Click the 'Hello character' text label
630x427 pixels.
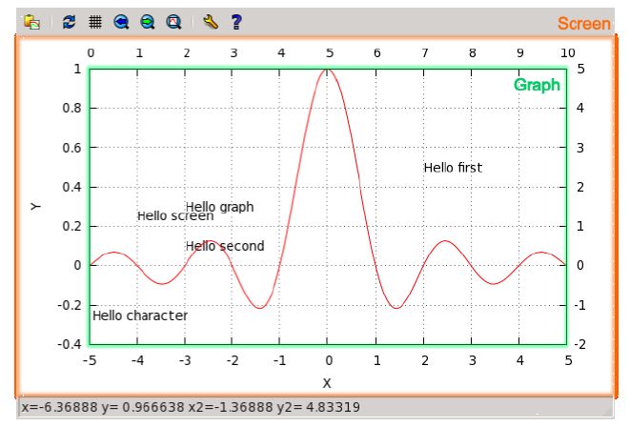(140, 315)
